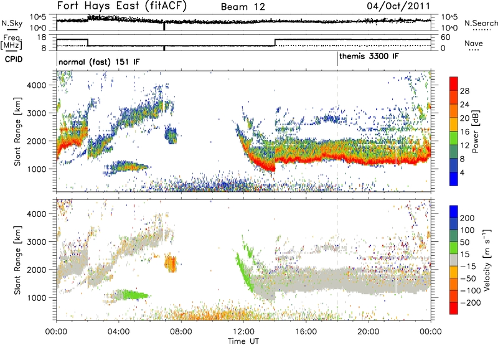Image resolution: width=498 pixels, height=345 pixels.
Task: Click the "N.Search" legend label
Action: (481, 23)
